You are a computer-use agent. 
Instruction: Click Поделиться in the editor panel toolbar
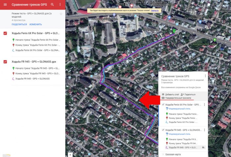(188, 94)
